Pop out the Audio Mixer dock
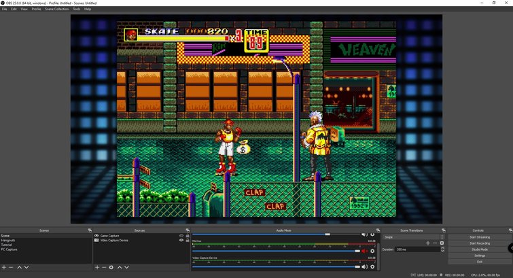 click(x=378, y=230)
